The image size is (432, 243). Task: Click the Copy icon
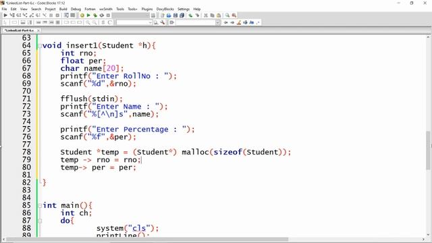pos(212,16)
